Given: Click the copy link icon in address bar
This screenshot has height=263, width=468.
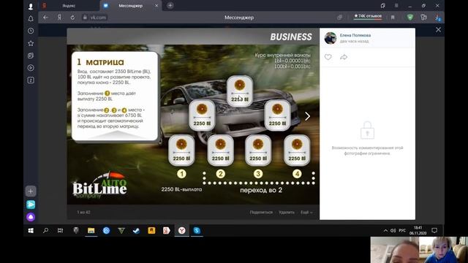Looking at the screenshot, I should click(339, 18).
